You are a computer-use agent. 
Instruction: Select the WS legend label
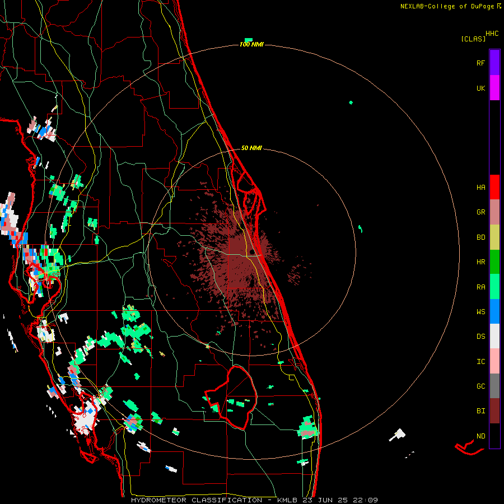[x=480, y=311]
